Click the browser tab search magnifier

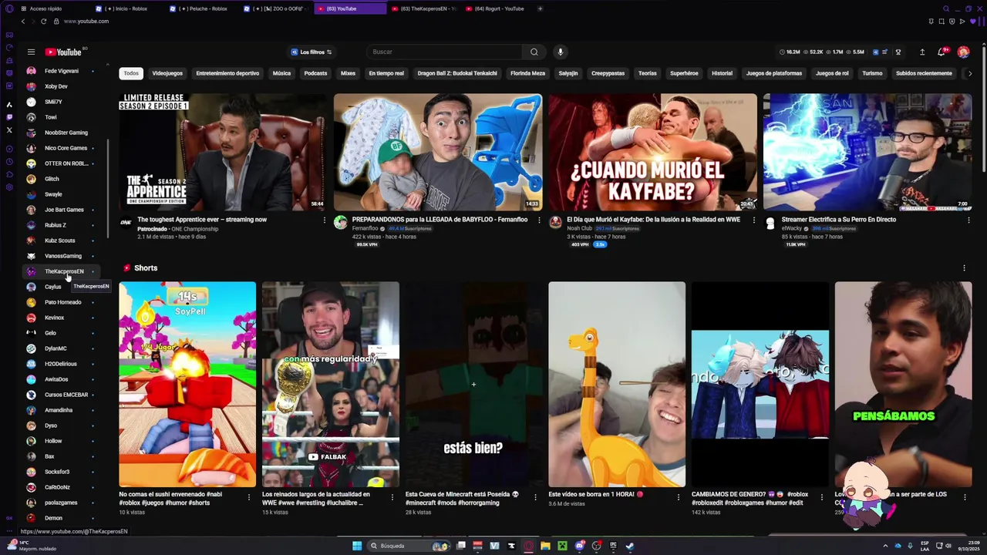(946, 8)
